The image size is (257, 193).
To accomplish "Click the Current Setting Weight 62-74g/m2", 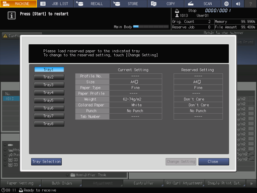I will tap(136, 99).
